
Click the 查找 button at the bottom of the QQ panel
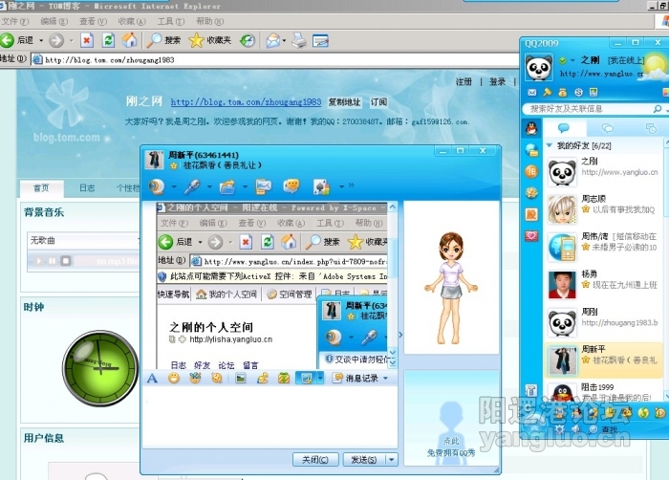[x=604, y=429]
